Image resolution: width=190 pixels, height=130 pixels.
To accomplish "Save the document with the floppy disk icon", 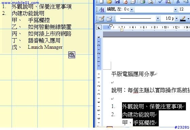I will (x=117, y=1).
